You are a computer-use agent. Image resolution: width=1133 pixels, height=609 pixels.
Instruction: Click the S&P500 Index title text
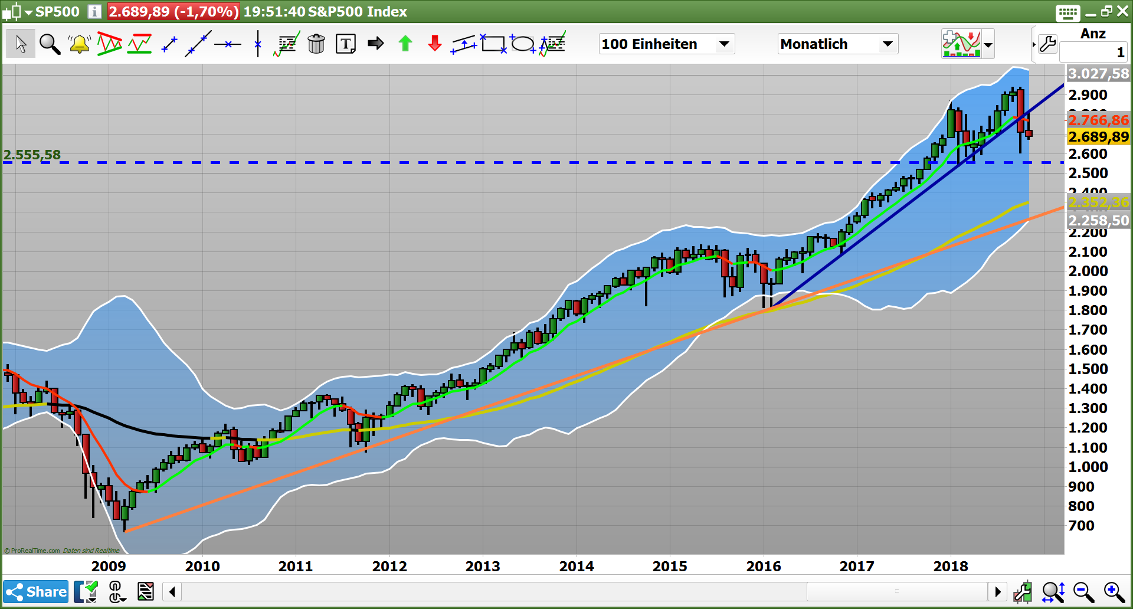click(358, 12)
